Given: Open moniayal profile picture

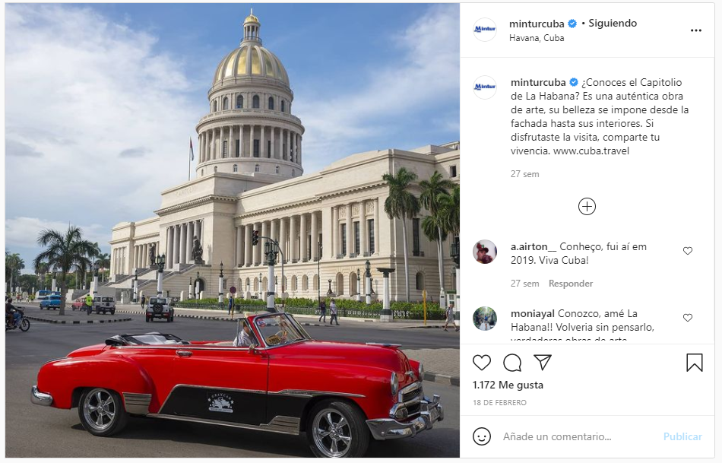Looking at the screenshot, I should [x=485, y=319].
